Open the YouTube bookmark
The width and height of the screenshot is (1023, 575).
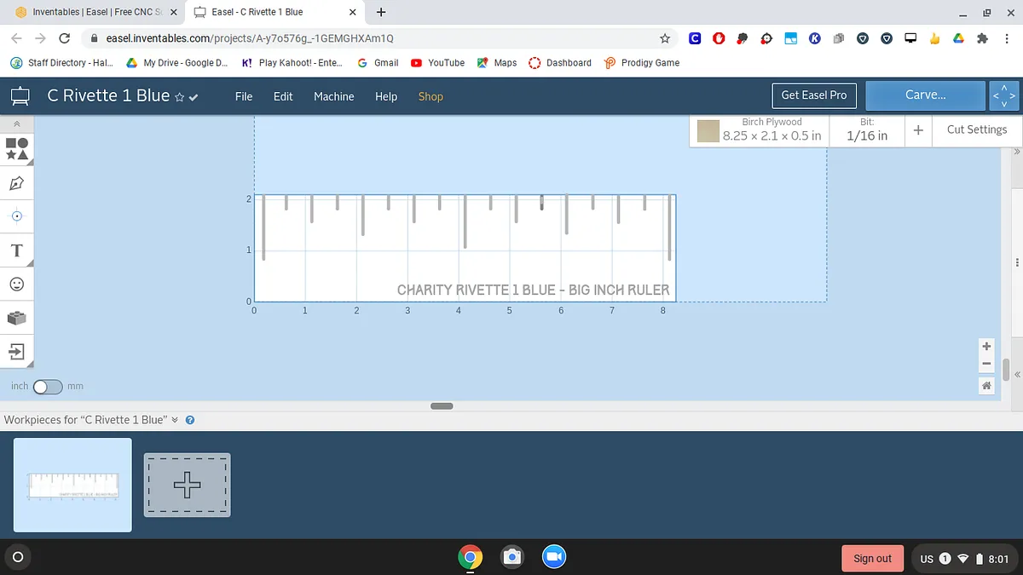coord(437,63)
